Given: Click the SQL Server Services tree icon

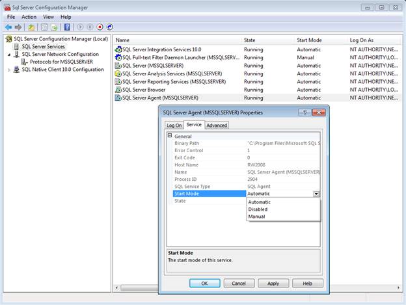Looking at the screenshot, I should 16,47.
